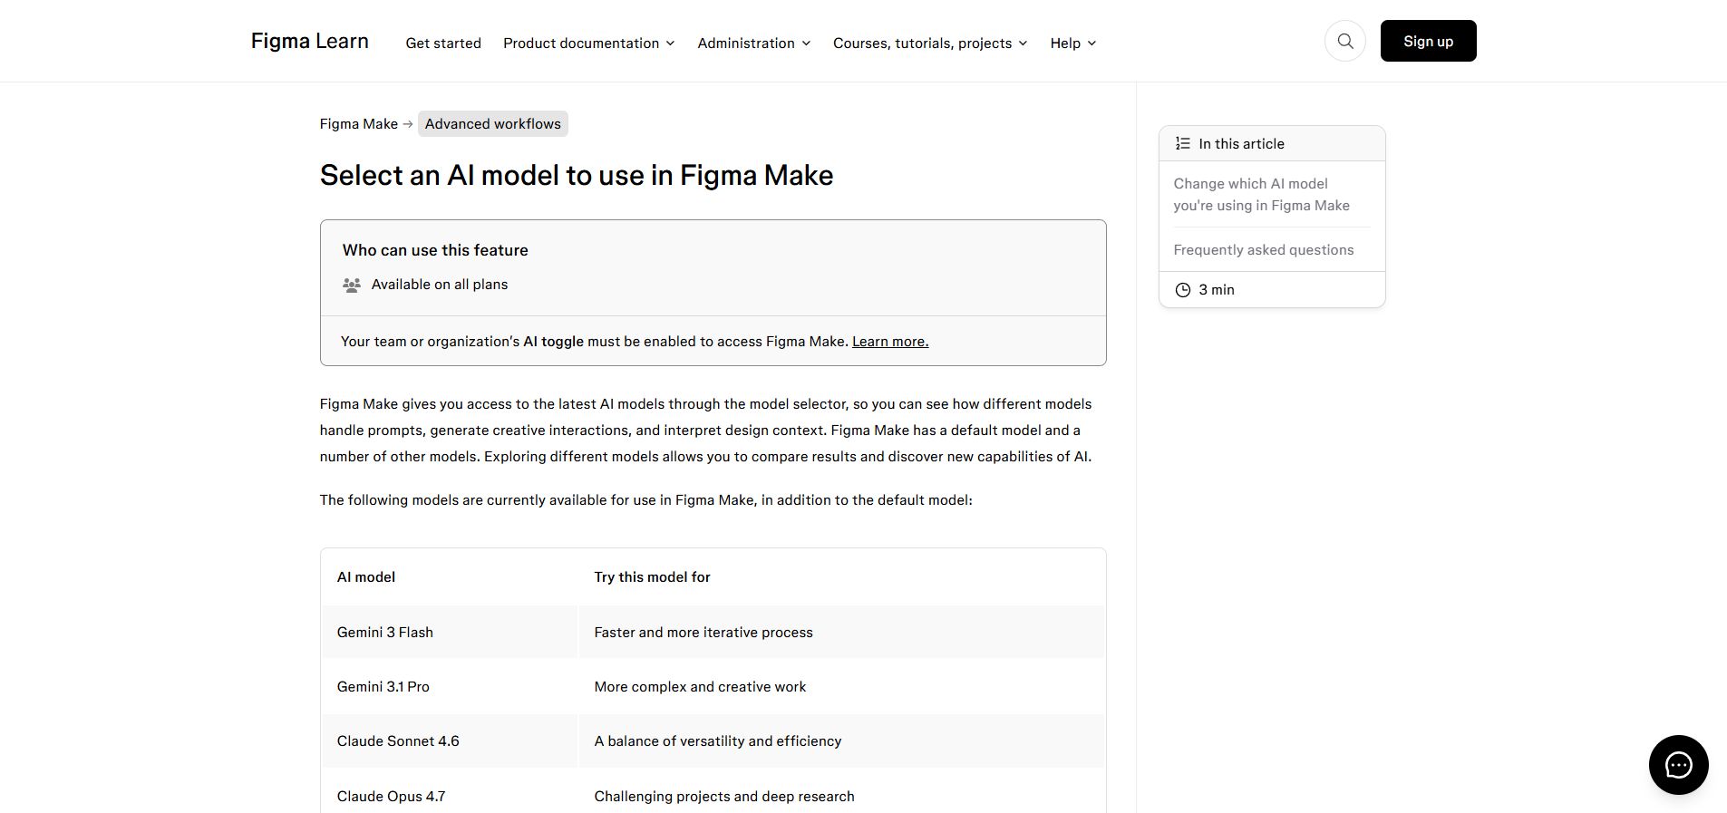This screenshot has height=813, width=1727.
Task: Open the Advanced workflows breadcrumb
Action: point(493,124)
